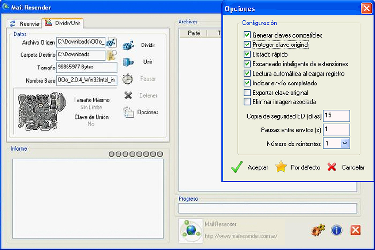
Task: Click the gears settings icon
Action: (318, 230)
